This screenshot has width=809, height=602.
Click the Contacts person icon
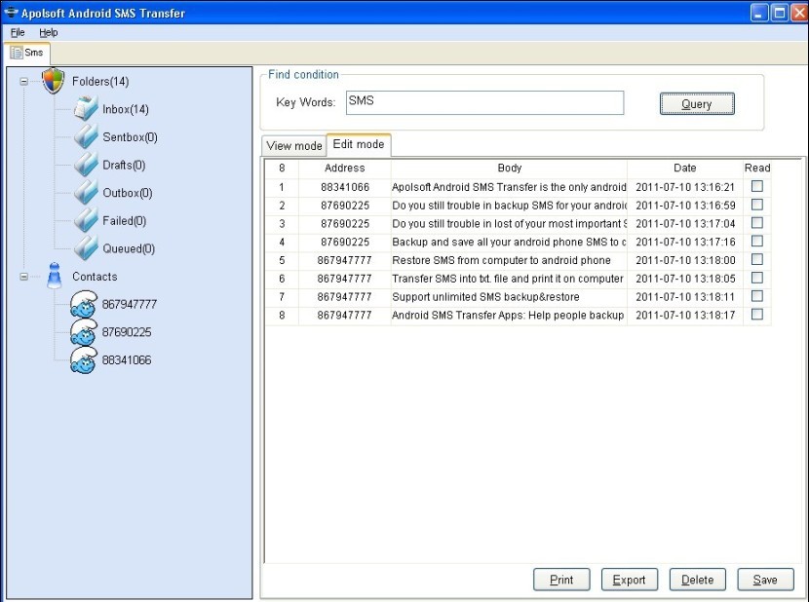[54, 277]
